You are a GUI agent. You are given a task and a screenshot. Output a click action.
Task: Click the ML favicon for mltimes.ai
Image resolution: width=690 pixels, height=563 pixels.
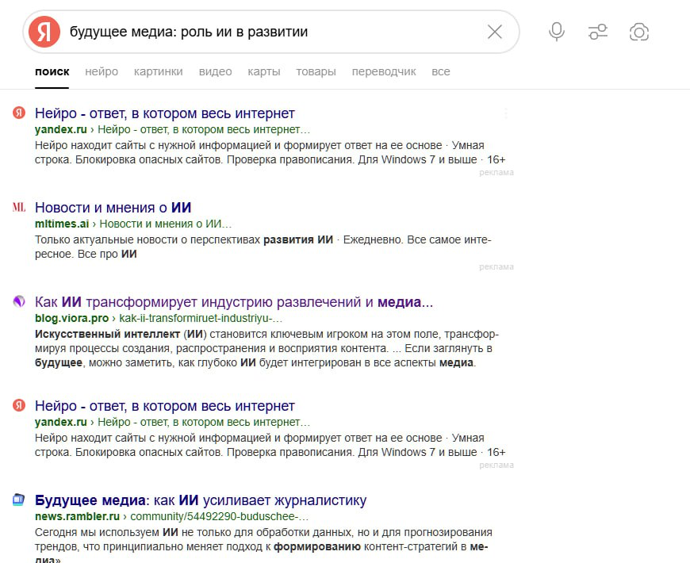coord(19,207)
